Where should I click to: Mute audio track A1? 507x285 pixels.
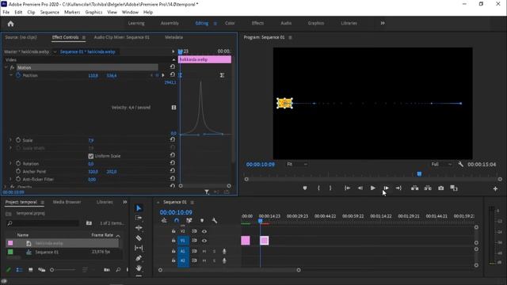pos(204,251)
